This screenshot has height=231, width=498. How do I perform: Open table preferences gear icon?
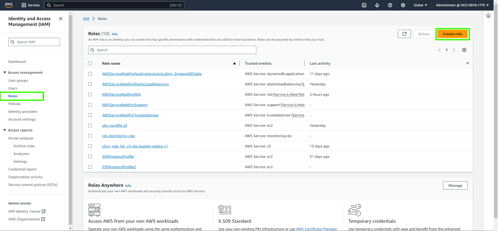click(464, 50)
